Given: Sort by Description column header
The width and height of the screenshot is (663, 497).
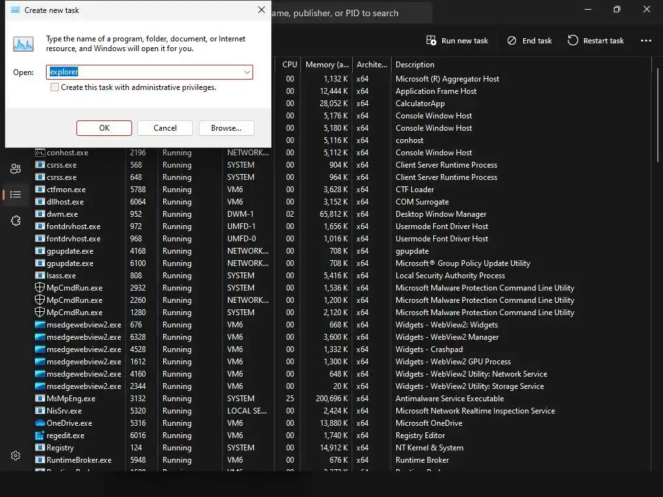Looking at the screenshot, I should tap(415, 65).
